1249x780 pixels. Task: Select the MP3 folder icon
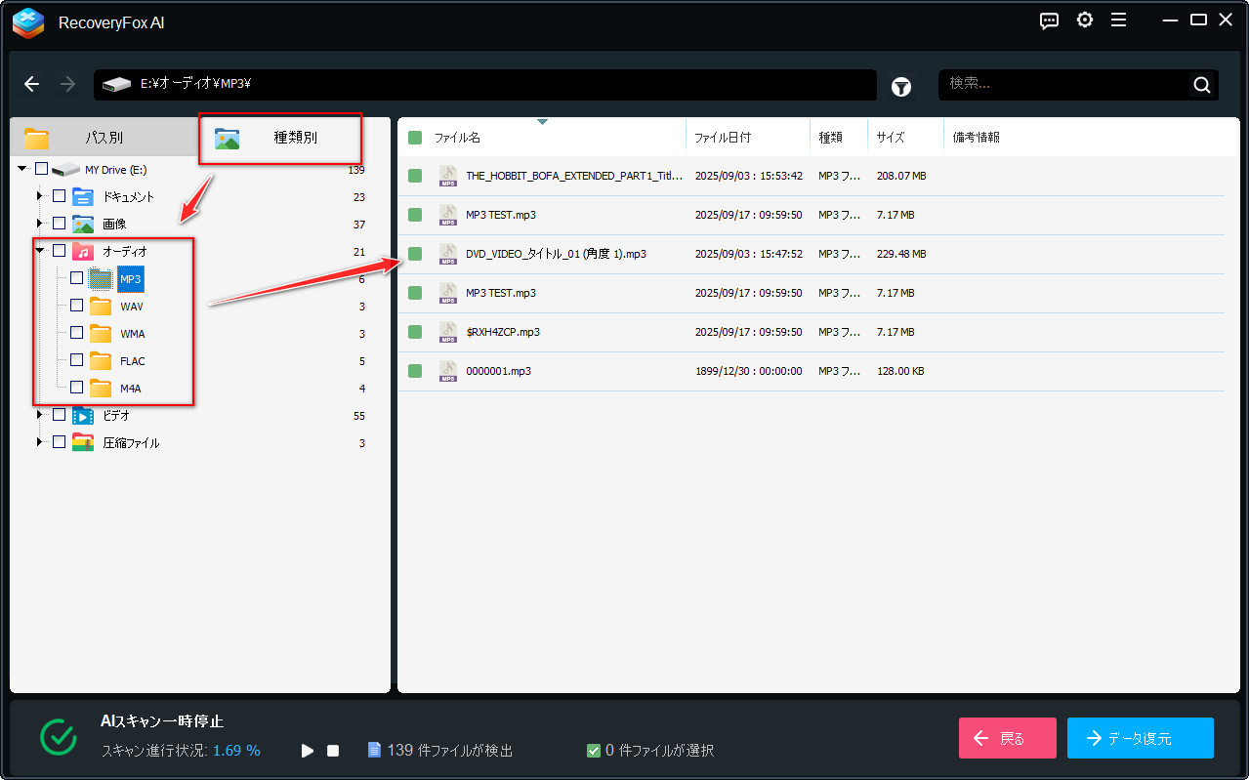click(101, 278)
